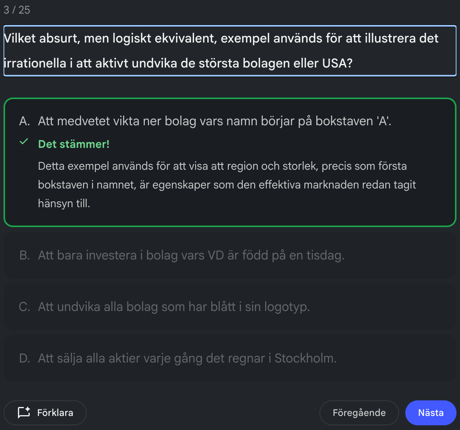The height and width of the screenshot is (430, 460).
Task: Click the word 'USA?' in the question
Action: pos(337,63)
